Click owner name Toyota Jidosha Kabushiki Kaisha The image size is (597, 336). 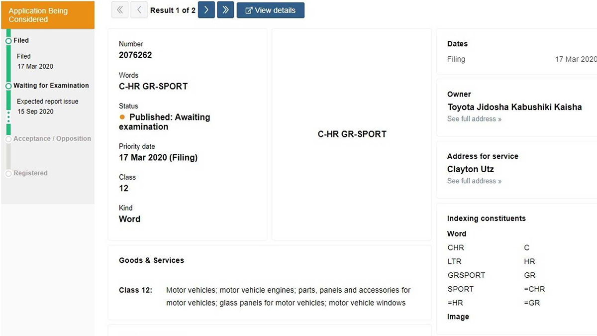click(514, 107)
